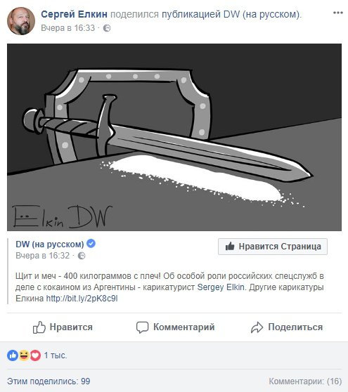Open the DW (на русском) publication link in the header

tap(231, 14)
